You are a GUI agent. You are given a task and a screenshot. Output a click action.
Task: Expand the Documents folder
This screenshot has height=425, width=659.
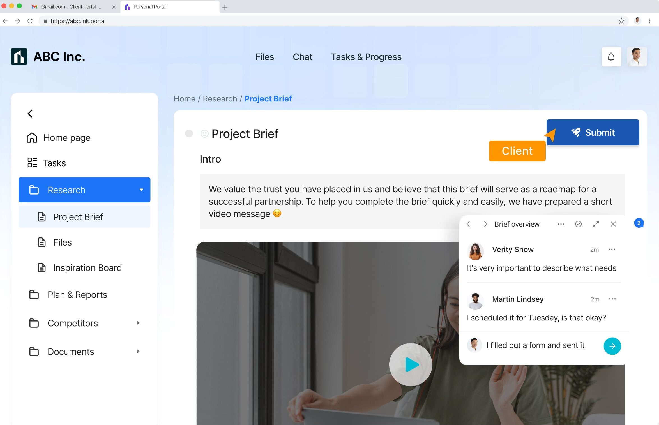click(138, 351)
